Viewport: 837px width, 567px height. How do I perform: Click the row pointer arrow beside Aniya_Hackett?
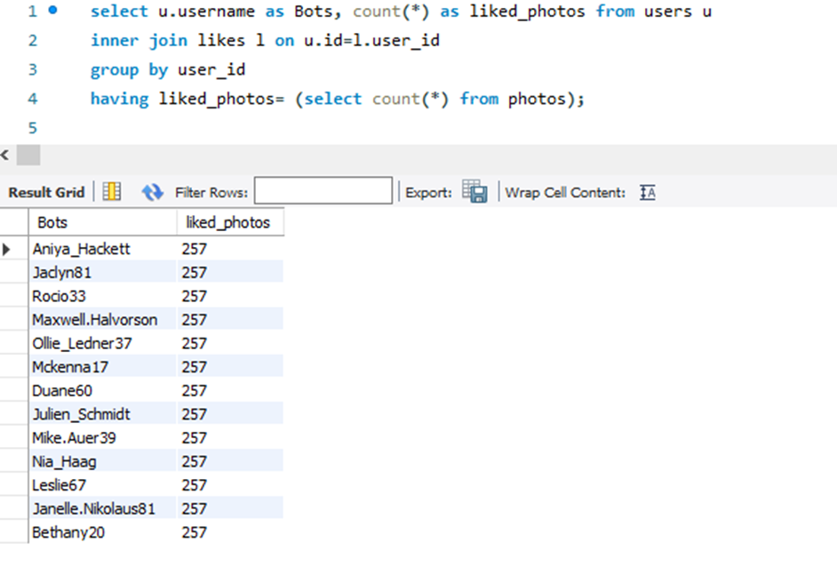(x=7, y=249)
